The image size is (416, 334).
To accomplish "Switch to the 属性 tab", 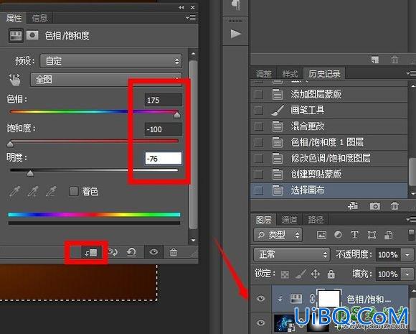I will (14, 18).
